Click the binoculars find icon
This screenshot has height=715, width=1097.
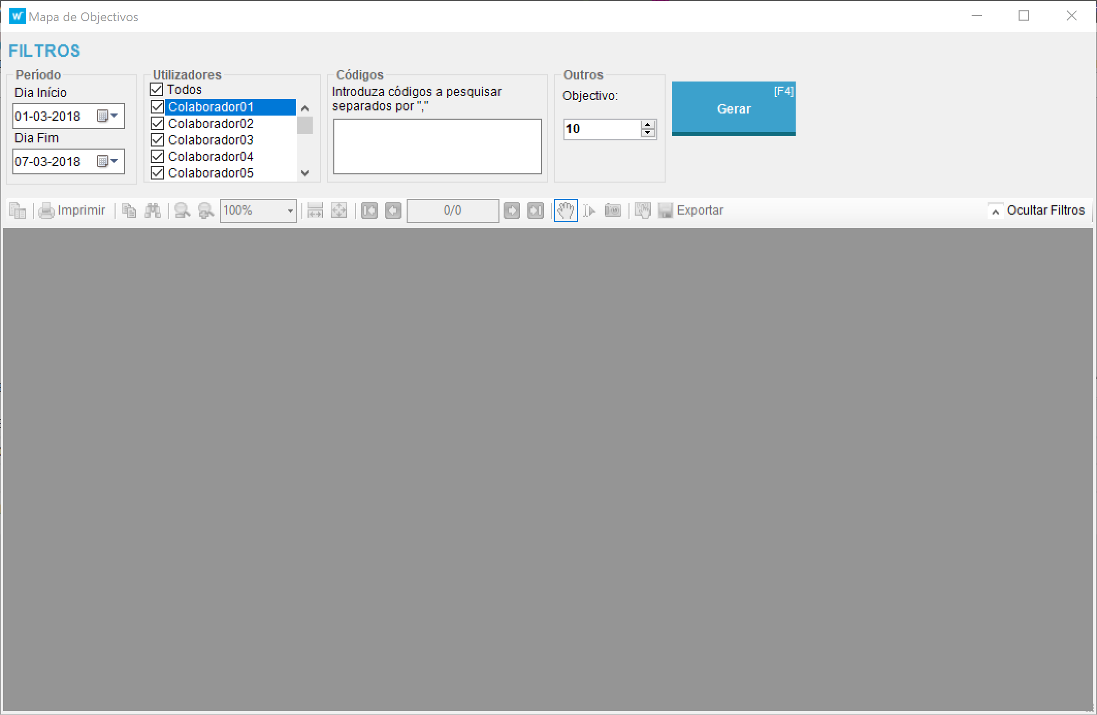coord(153,210)
